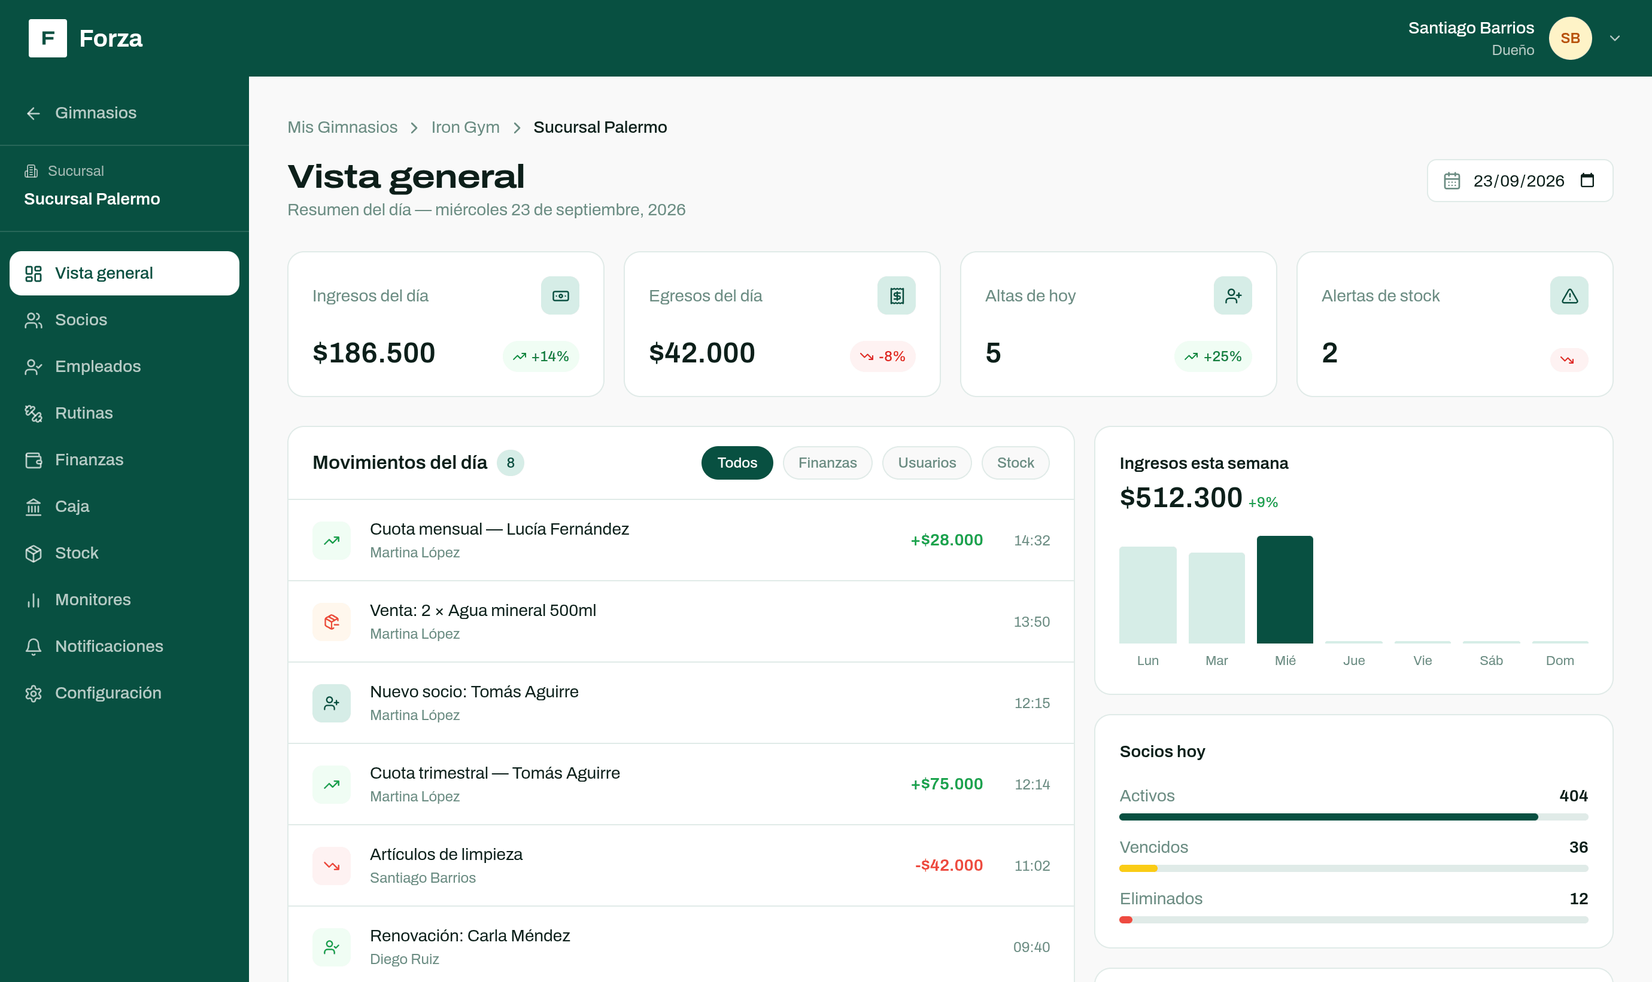The width and height of the screenshot is (1652, 982).
Task: Click the Egresos del día receipt icon
Action: 897,296
